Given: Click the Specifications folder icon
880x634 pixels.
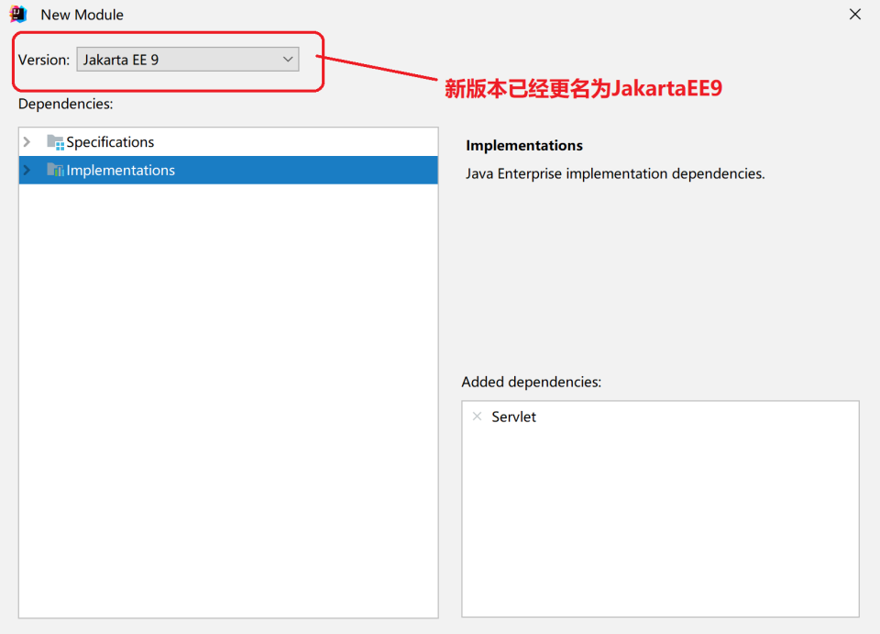Looking at the screenshot, I should point(55,142).
